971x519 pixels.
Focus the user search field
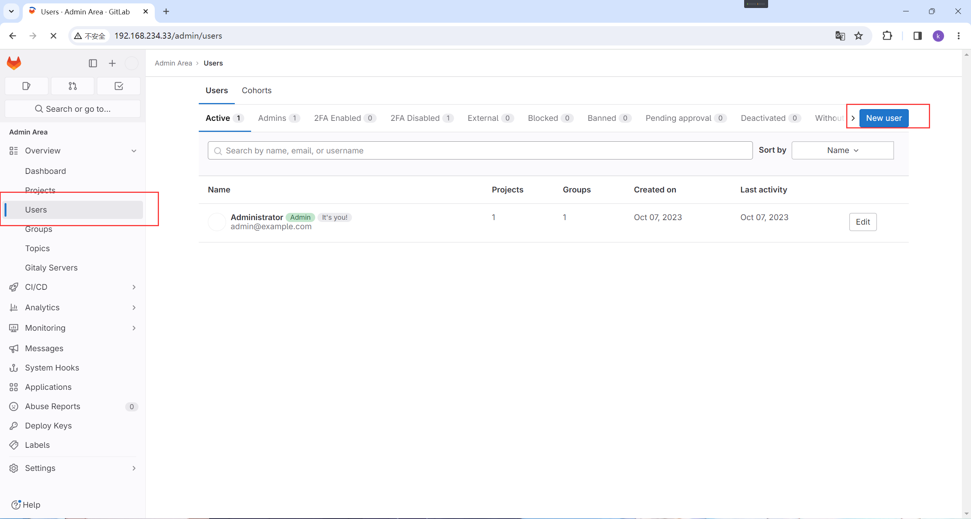480,151
